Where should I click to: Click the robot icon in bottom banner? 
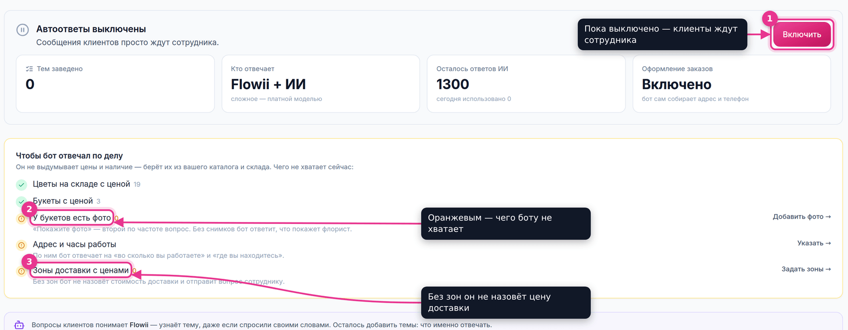[x=19, y=325]
